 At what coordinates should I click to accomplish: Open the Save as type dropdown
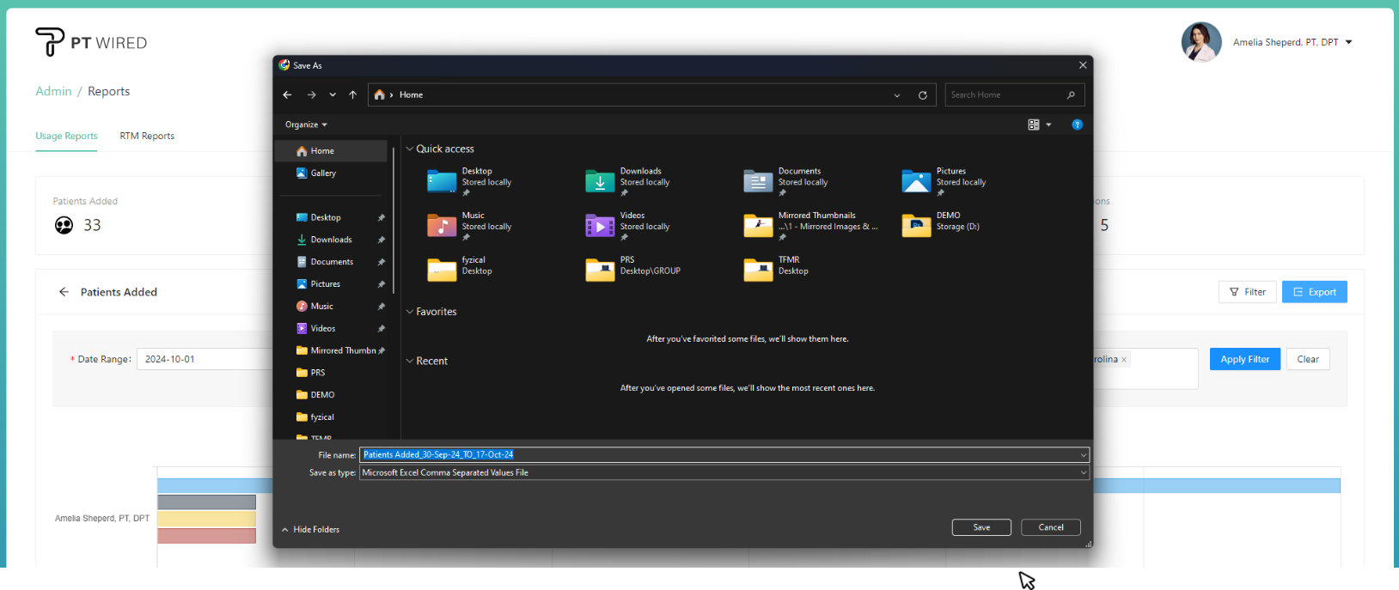point(724,473)
